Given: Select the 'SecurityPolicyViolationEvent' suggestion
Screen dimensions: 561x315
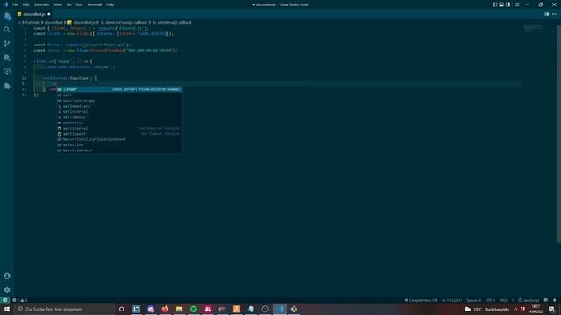Looking at the screenshot, I should (119, 139).
